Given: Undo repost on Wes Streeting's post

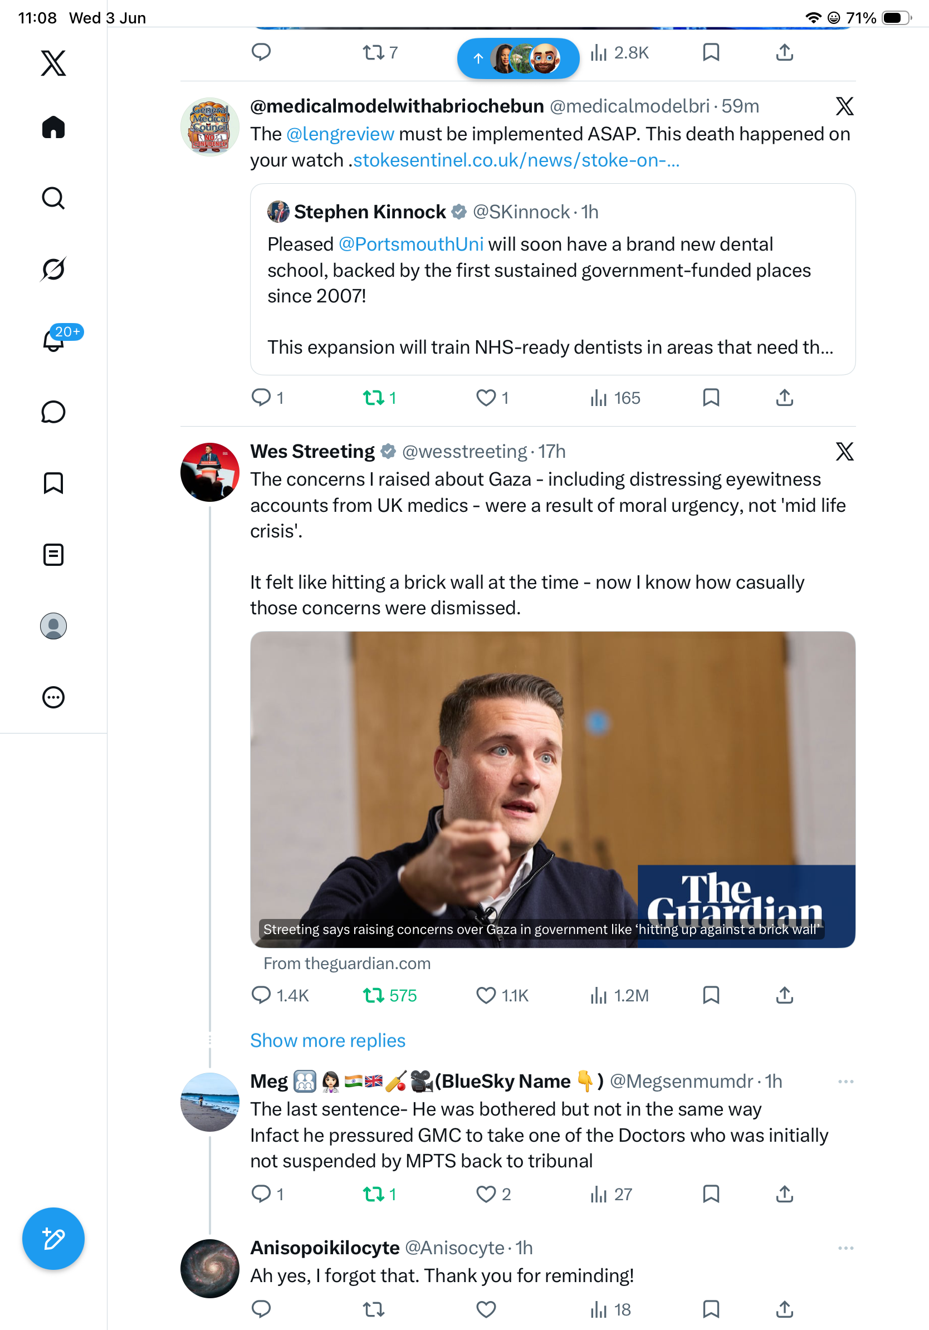Looking at the screenshot, I should pyautogui.click(x=374, y=995).
